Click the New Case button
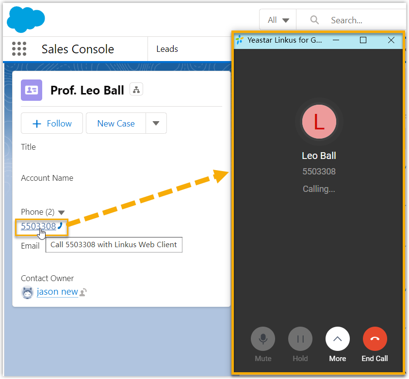Image resolution: width=409 pixels, height=379 pixels. [x=116, y=124]
